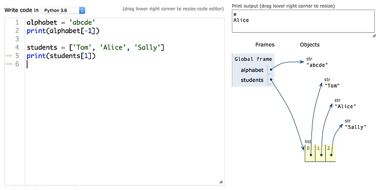This screenshot has height=190, width=380.
Task: Click line number 1 in gutter
Action: pyautogui.click(x=17, y=23)
